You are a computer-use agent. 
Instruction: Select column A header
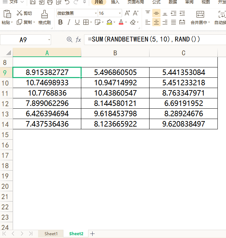point(47,53)
